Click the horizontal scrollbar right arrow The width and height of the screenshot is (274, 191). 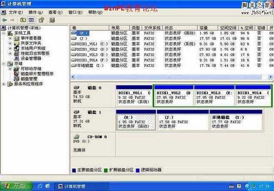tap(270, 77)
